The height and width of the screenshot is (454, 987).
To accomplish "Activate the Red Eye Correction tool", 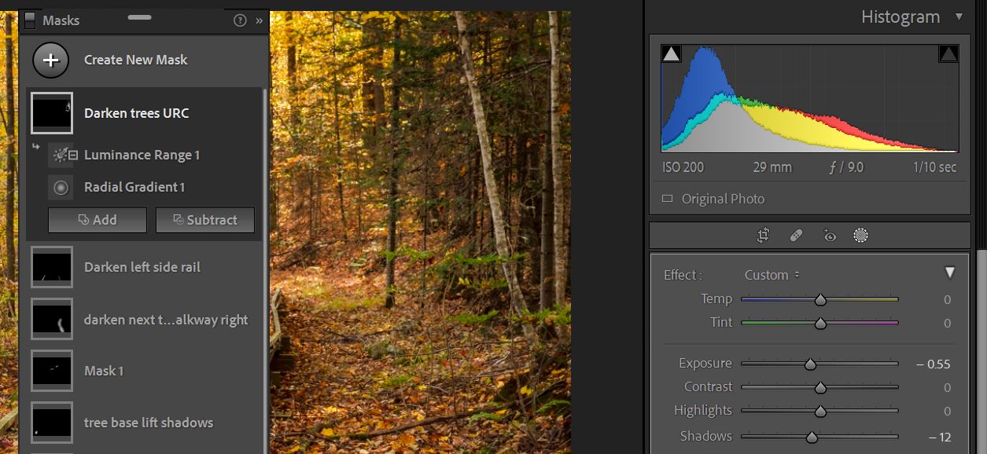I will (829, 235).
